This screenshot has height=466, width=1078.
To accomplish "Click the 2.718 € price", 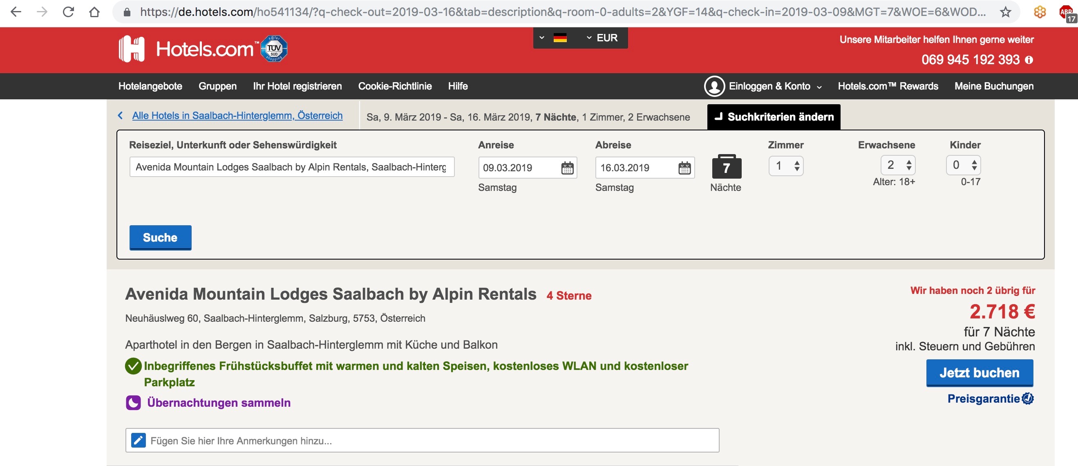I will (1002, 311).
